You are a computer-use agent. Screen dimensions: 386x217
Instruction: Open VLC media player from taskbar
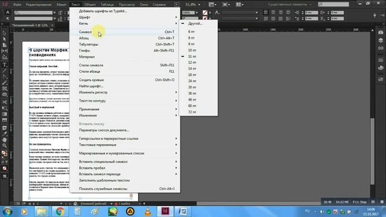coord(148,212)
